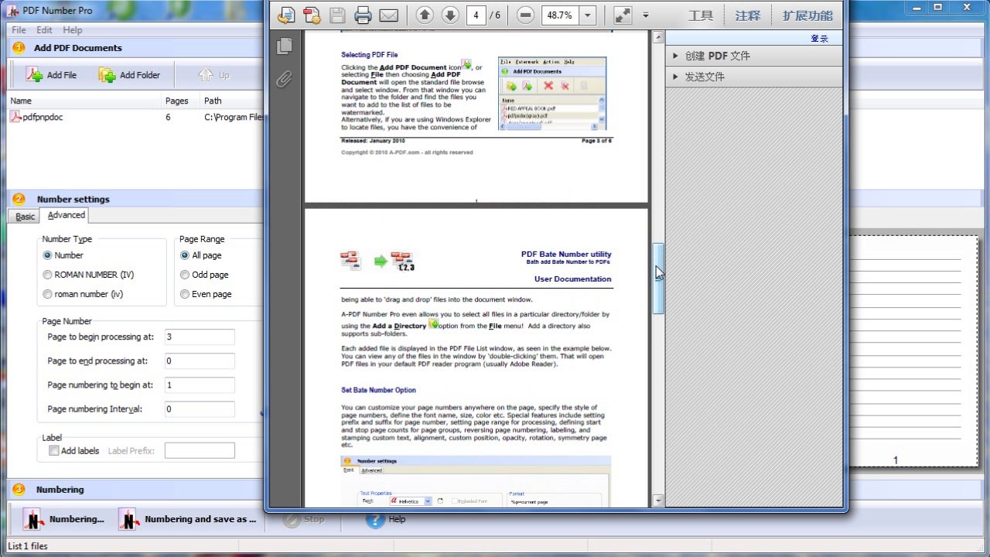Click the Add File PDF icon
This screenshot has height=557, width=990.
pyautogui.click(x=34, y=75)
